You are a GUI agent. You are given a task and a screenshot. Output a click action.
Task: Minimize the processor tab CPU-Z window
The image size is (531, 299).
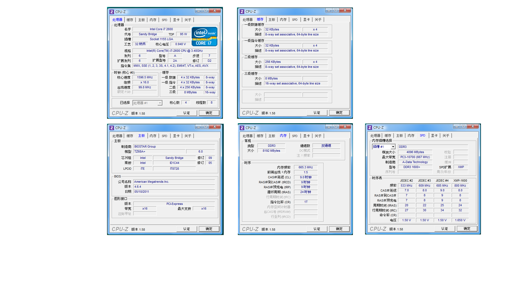click(x=199, y=11)
